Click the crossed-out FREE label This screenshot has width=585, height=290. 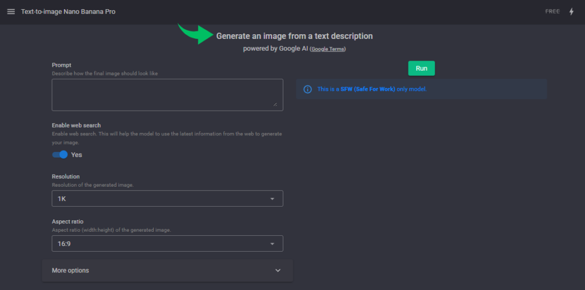click(552, 11)
